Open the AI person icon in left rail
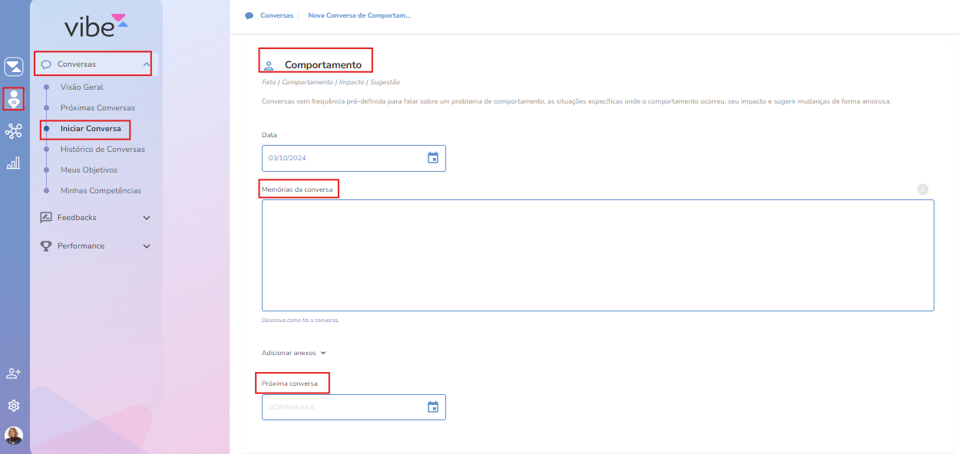Screen dimensions: 959x454 [14, 99]
